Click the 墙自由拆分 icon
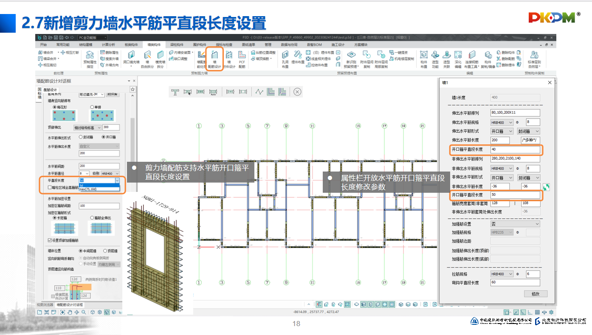 [x=147, y=58]
